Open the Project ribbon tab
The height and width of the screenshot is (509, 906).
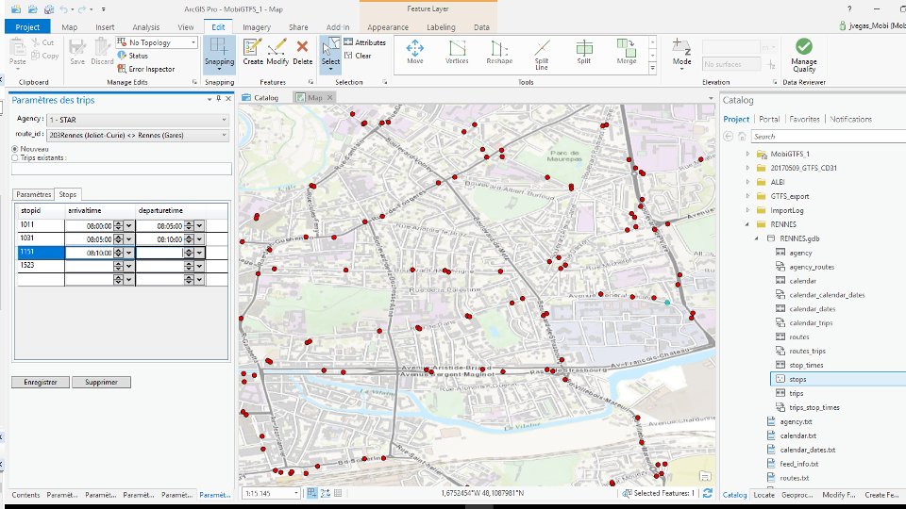(27, 27)
